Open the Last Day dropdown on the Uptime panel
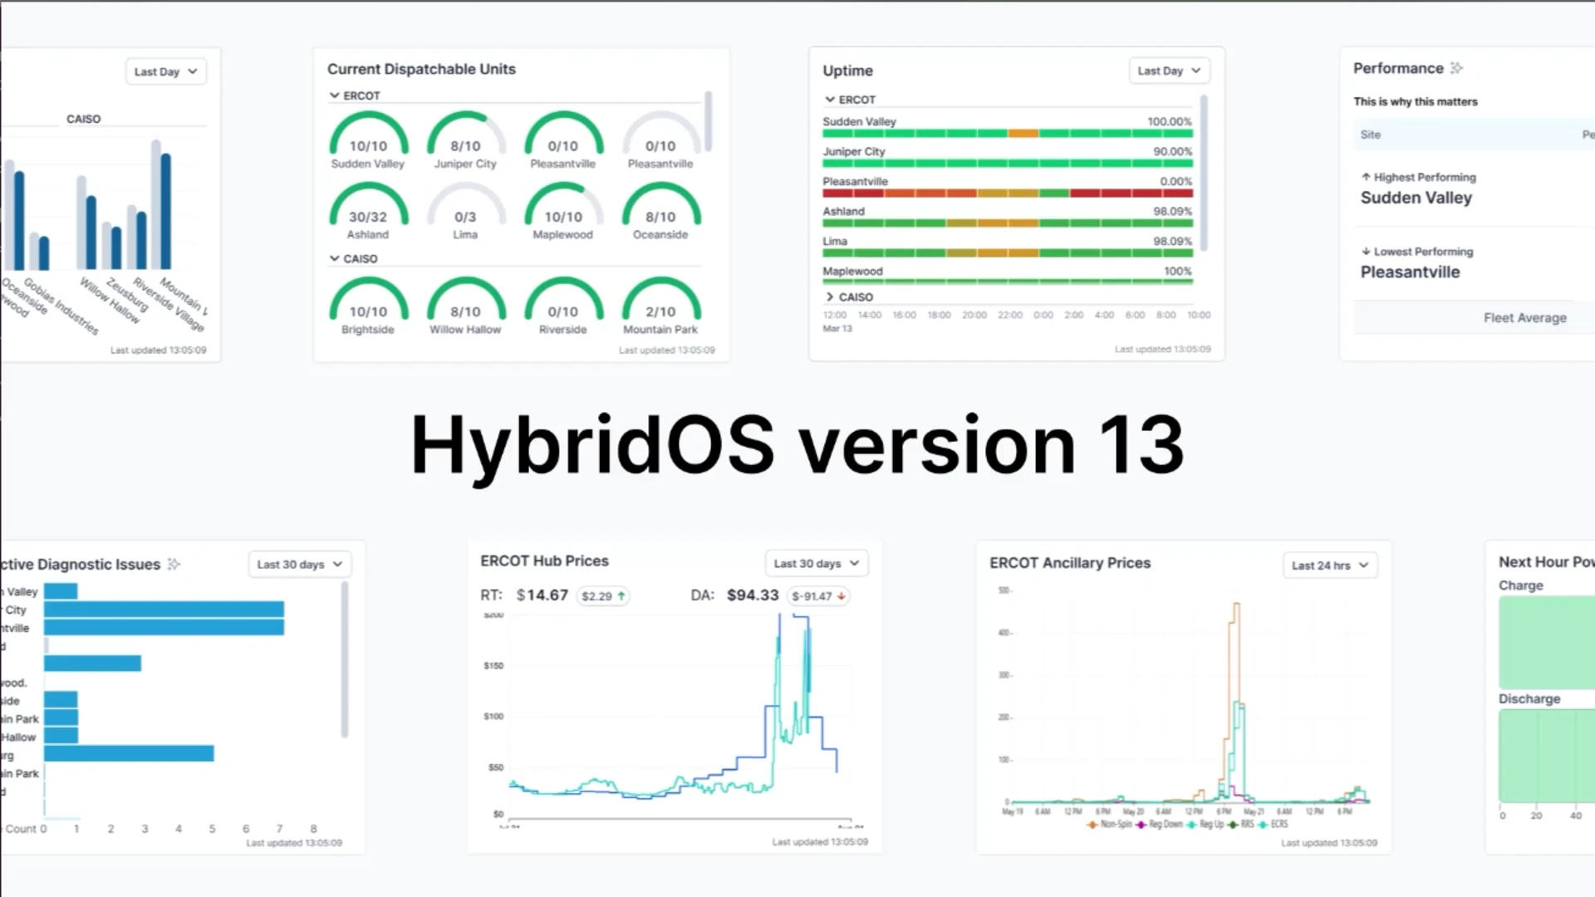 (1168, 71)
